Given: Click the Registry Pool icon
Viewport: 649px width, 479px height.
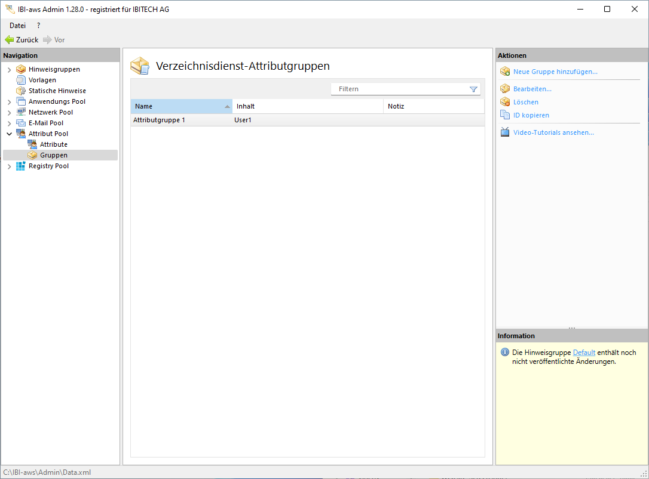Looking at the screenshot, I should [x=21, y=166].
